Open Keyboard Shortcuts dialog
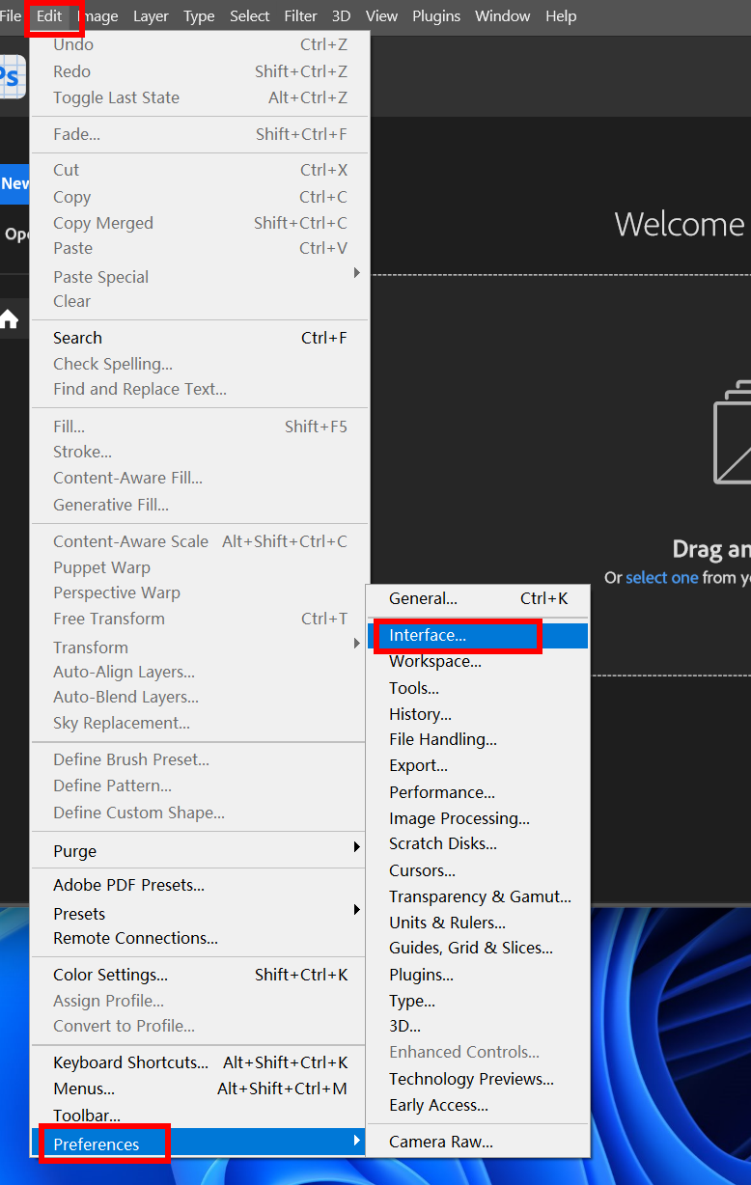Image resolution: width=751 pixels, height=1185 pixels. [x=130, y=1062]
